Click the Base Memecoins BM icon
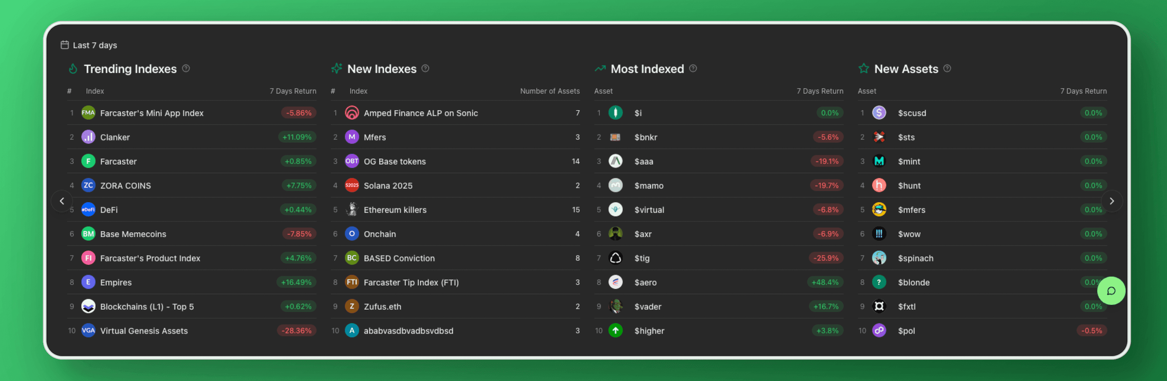 coord(89,233)
